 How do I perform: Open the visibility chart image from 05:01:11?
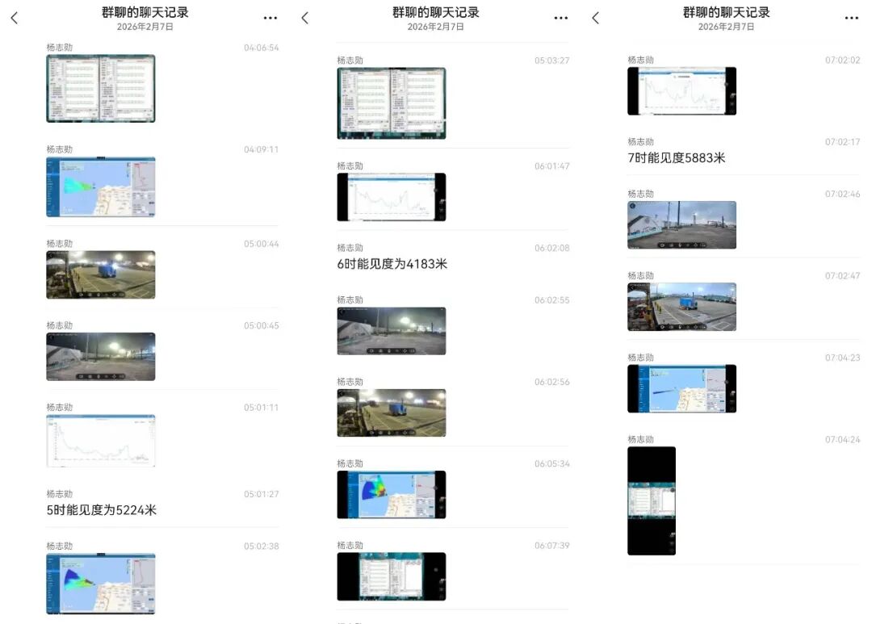tap(100, 441)
